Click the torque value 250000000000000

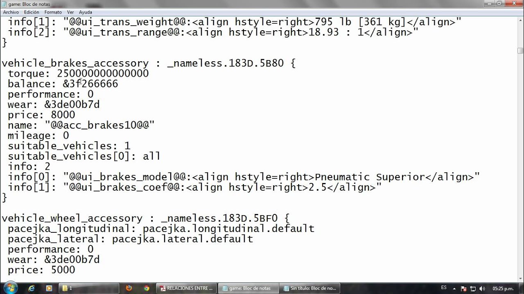tap(103, 73)
